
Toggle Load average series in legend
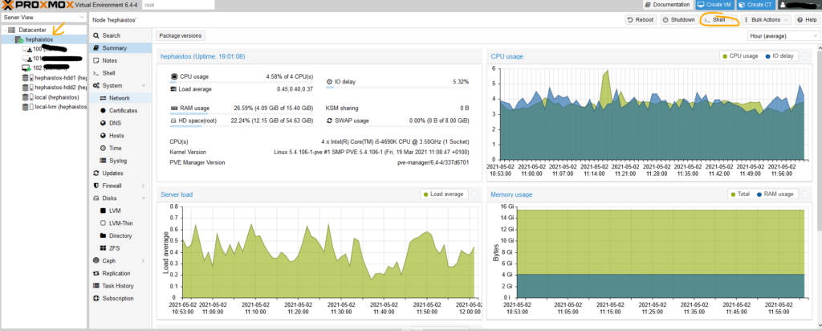point(443,194)
